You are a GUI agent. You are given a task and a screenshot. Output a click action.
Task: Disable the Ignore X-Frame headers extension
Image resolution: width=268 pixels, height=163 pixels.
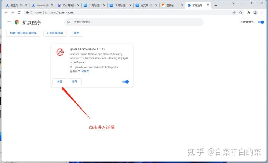click(126, 82)
